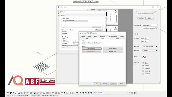Click the In Tem button
This screenshot has height=97, width=172.
coord(141,18)
